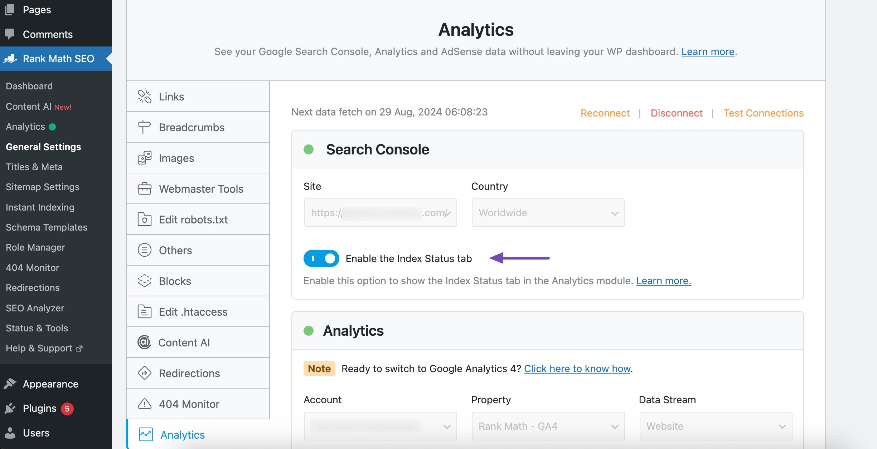Click Learn more link about Index Status tab
Viewport: 877px width, 449px height.
coord(664,281)
